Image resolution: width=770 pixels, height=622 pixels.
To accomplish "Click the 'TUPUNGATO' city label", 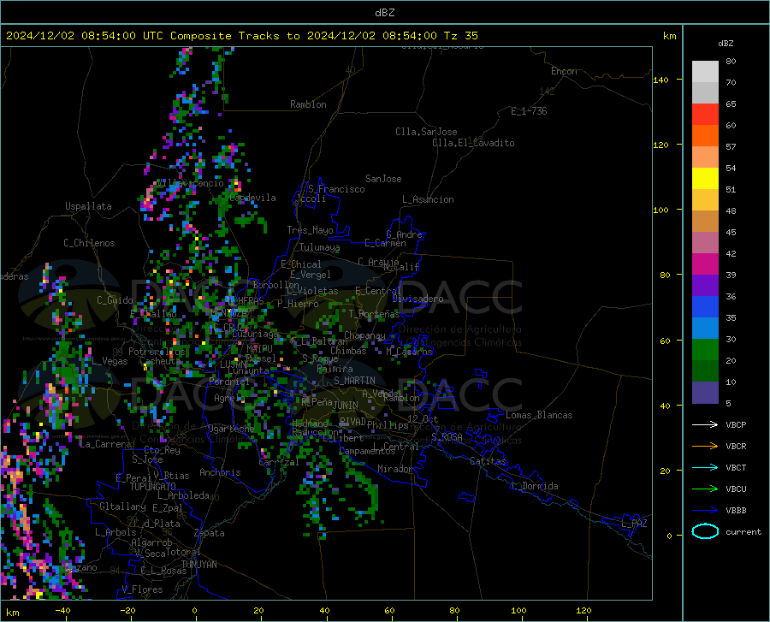I will tap(153, 487).
